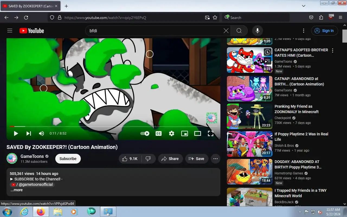Open GameToons channel name link
The image size is (347, 217).
[32, 156]
